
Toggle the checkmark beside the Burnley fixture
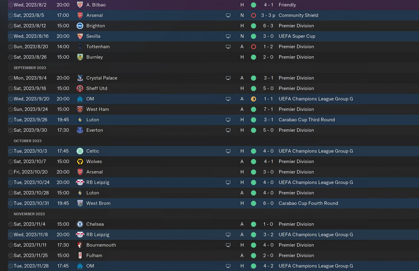[10, 57]
